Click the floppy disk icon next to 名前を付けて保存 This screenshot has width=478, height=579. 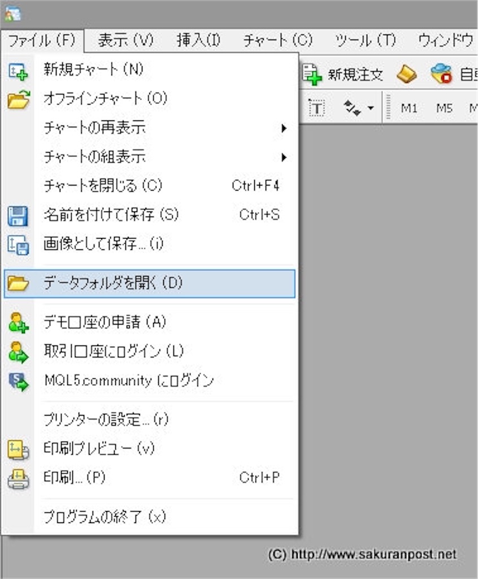pos(17,215)
